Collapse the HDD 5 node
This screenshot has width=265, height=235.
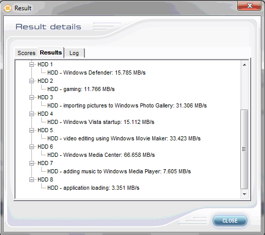point(31,131)
